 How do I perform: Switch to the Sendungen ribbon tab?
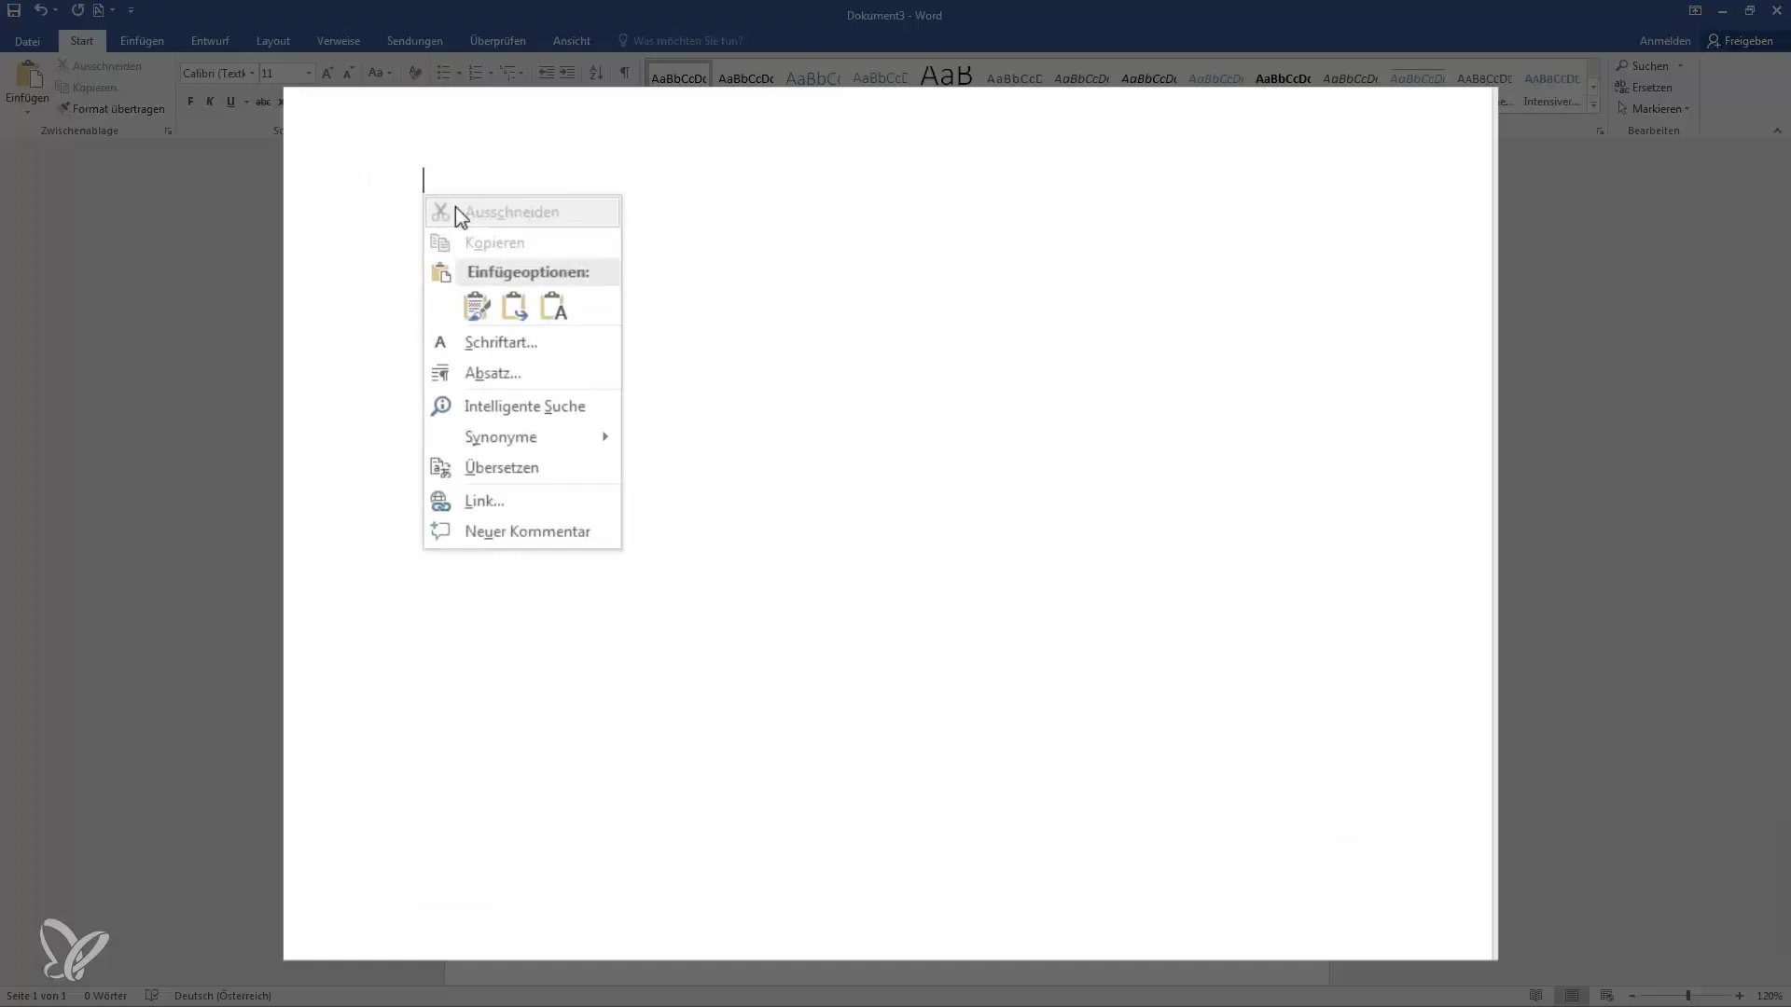(415, 41)
